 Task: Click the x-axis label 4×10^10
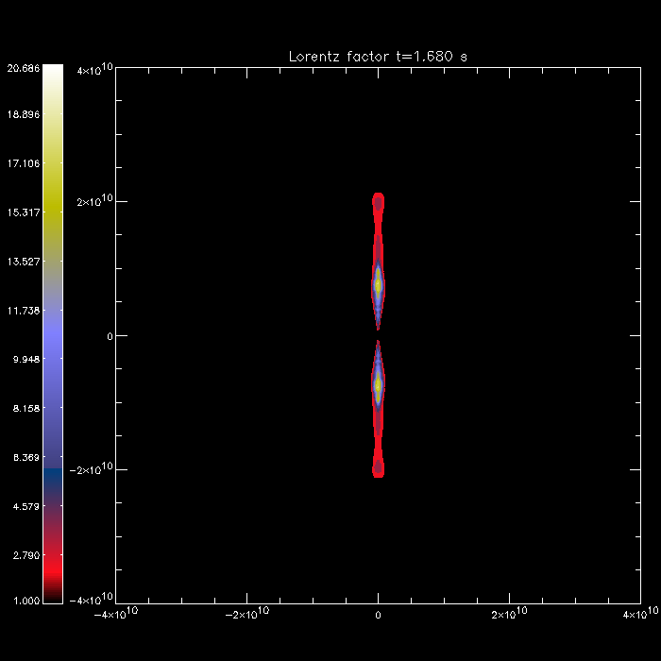click(640, 614)
